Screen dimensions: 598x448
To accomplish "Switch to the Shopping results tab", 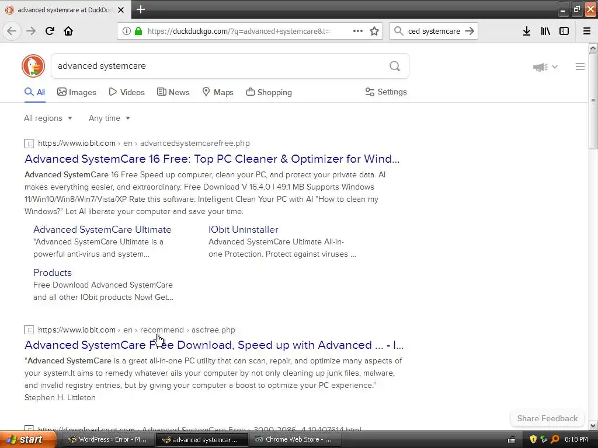I will [269, 92].
